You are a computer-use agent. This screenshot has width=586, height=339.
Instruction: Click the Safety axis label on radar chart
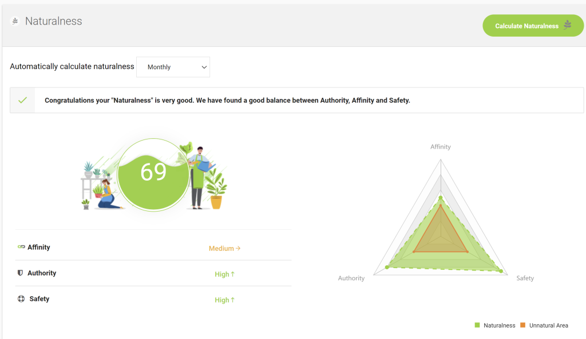(525, 278)
